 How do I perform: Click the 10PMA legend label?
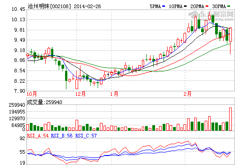tap(176, 6)
